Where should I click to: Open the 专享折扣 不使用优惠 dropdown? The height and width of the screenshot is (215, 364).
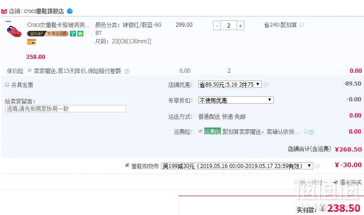pyautogui.click(x=236, y=100)
